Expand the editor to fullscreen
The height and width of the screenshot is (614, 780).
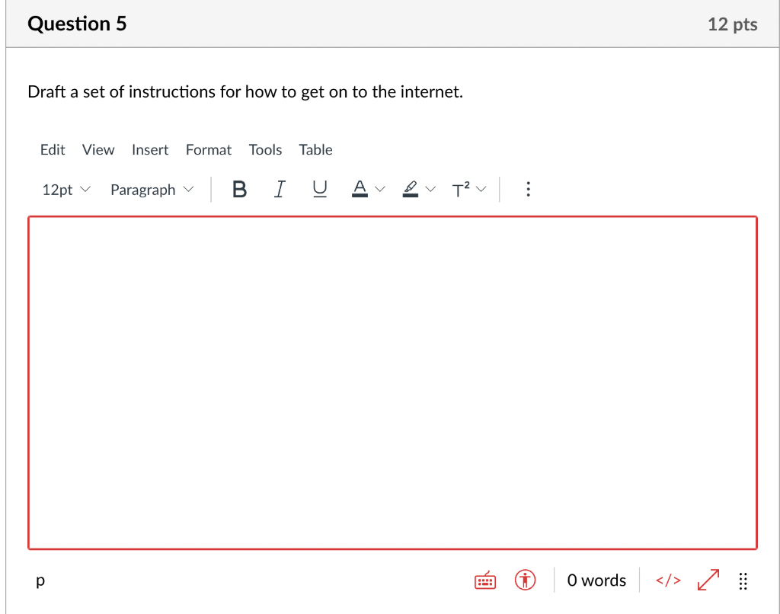coord(707,580)
